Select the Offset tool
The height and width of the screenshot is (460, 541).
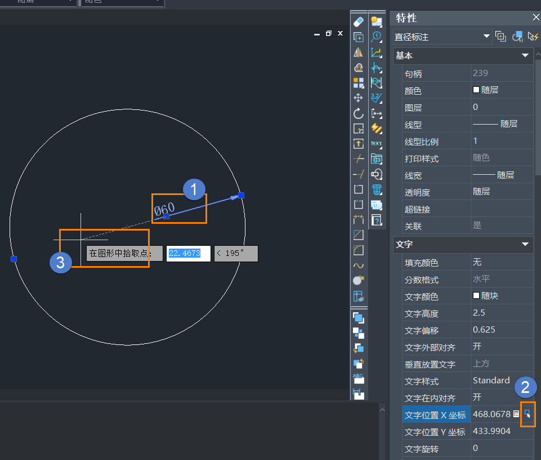click(x=359, y=68)
